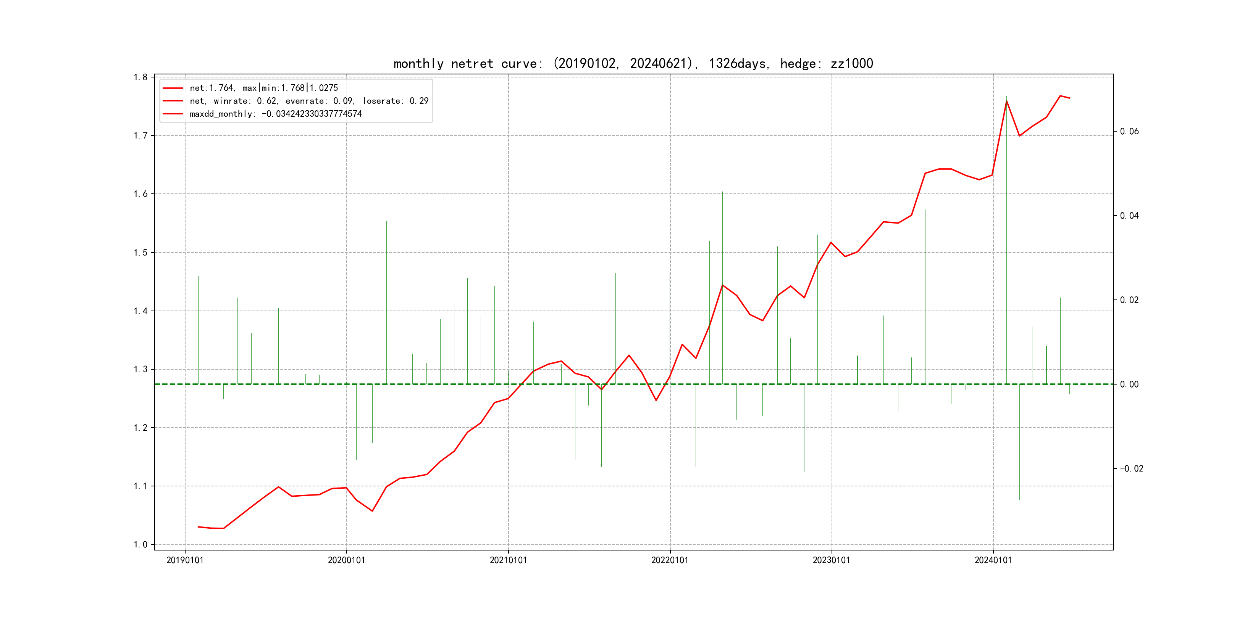Click the 20190101 x-axis label
Viewport: 1237px width, 618px height.
[x=185, y=560]
